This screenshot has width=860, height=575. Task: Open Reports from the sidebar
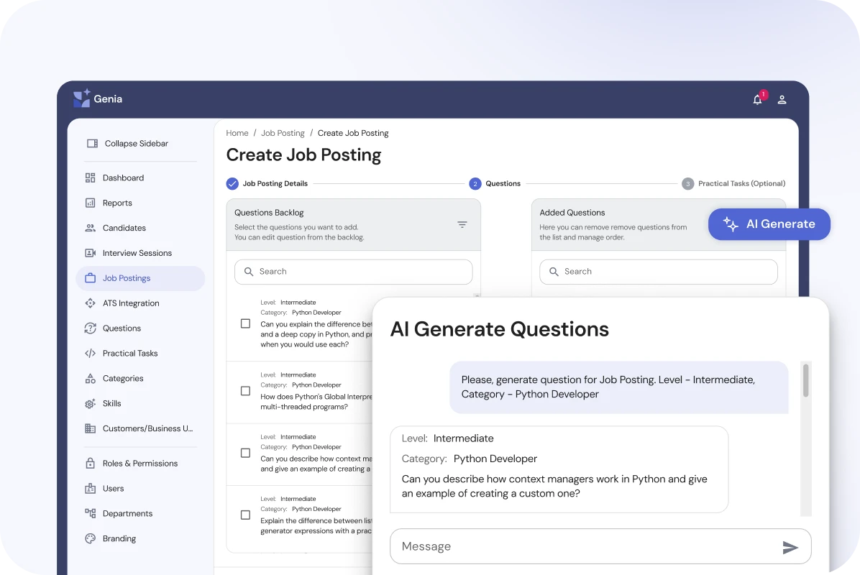point(117,203)
